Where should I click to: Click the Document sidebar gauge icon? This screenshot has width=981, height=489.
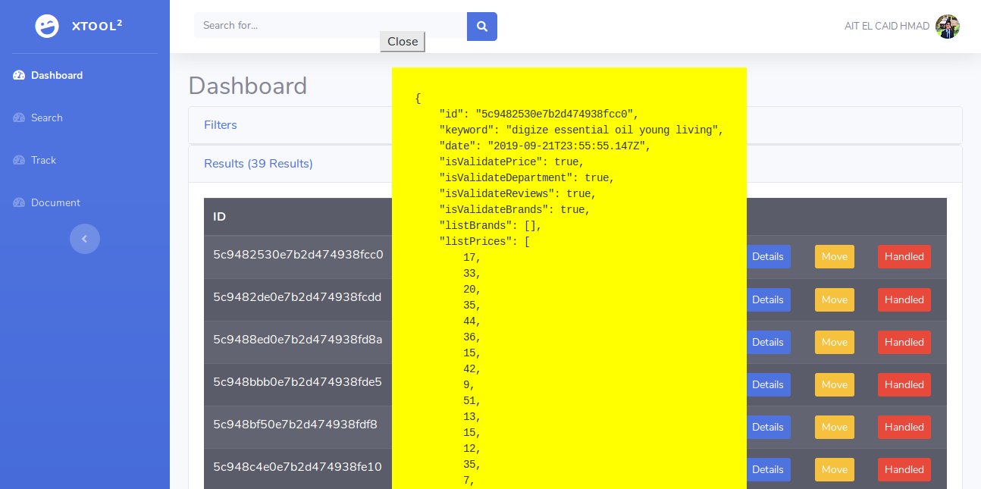coord(19,202)
